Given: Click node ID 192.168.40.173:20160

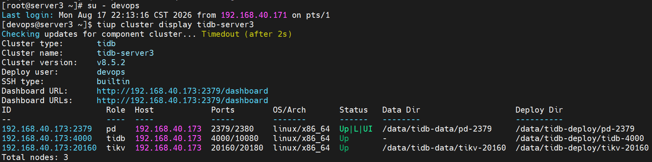Looking at the screenshot, I should click(x=49, y=148).
